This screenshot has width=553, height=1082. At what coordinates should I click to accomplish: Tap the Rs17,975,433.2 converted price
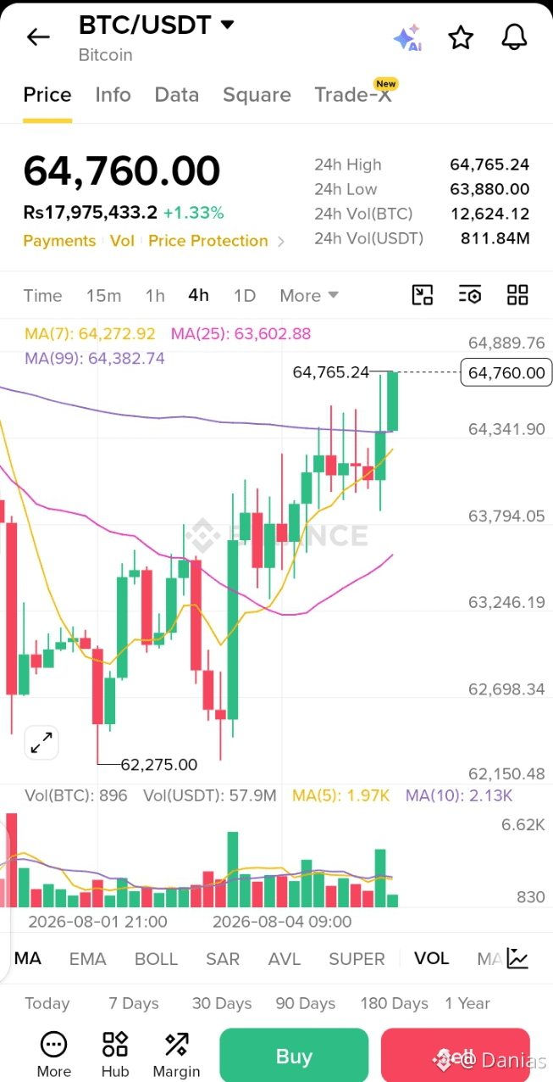tap(90, 213)
